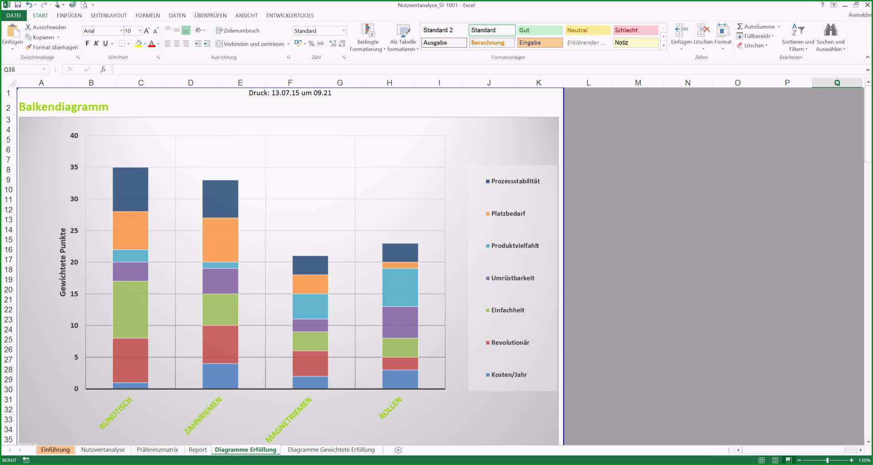Click the Zellen Format icon
This screenshot has height=465, width=873.
tap(723, 31)
